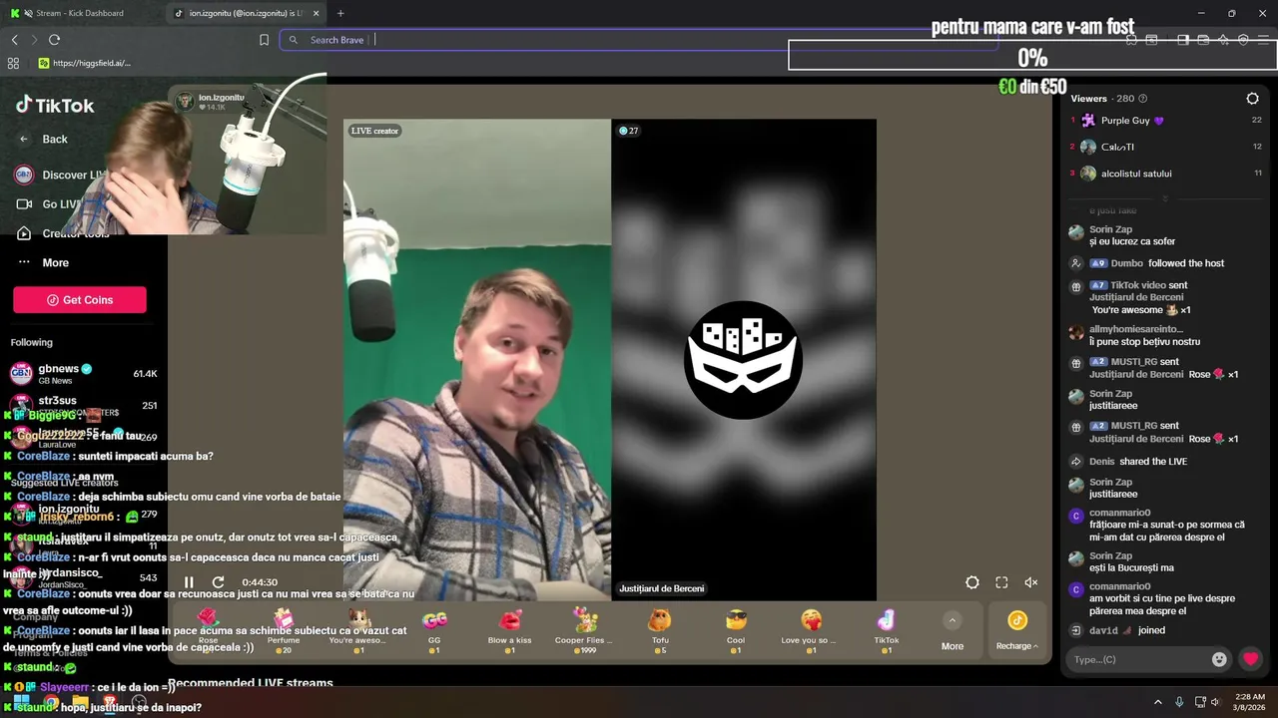Reload the current page
Image resolution: width=1278 pixels, height=718 pixels.
55,40
